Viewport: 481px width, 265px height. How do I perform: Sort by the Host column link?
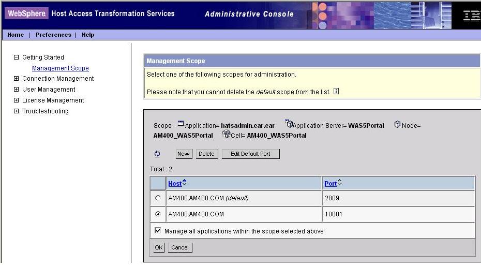tap(175, 183)
